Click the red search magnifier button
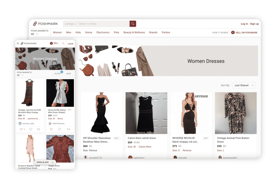Viewport: 271px width, 181px height. [x=133, y=24]
